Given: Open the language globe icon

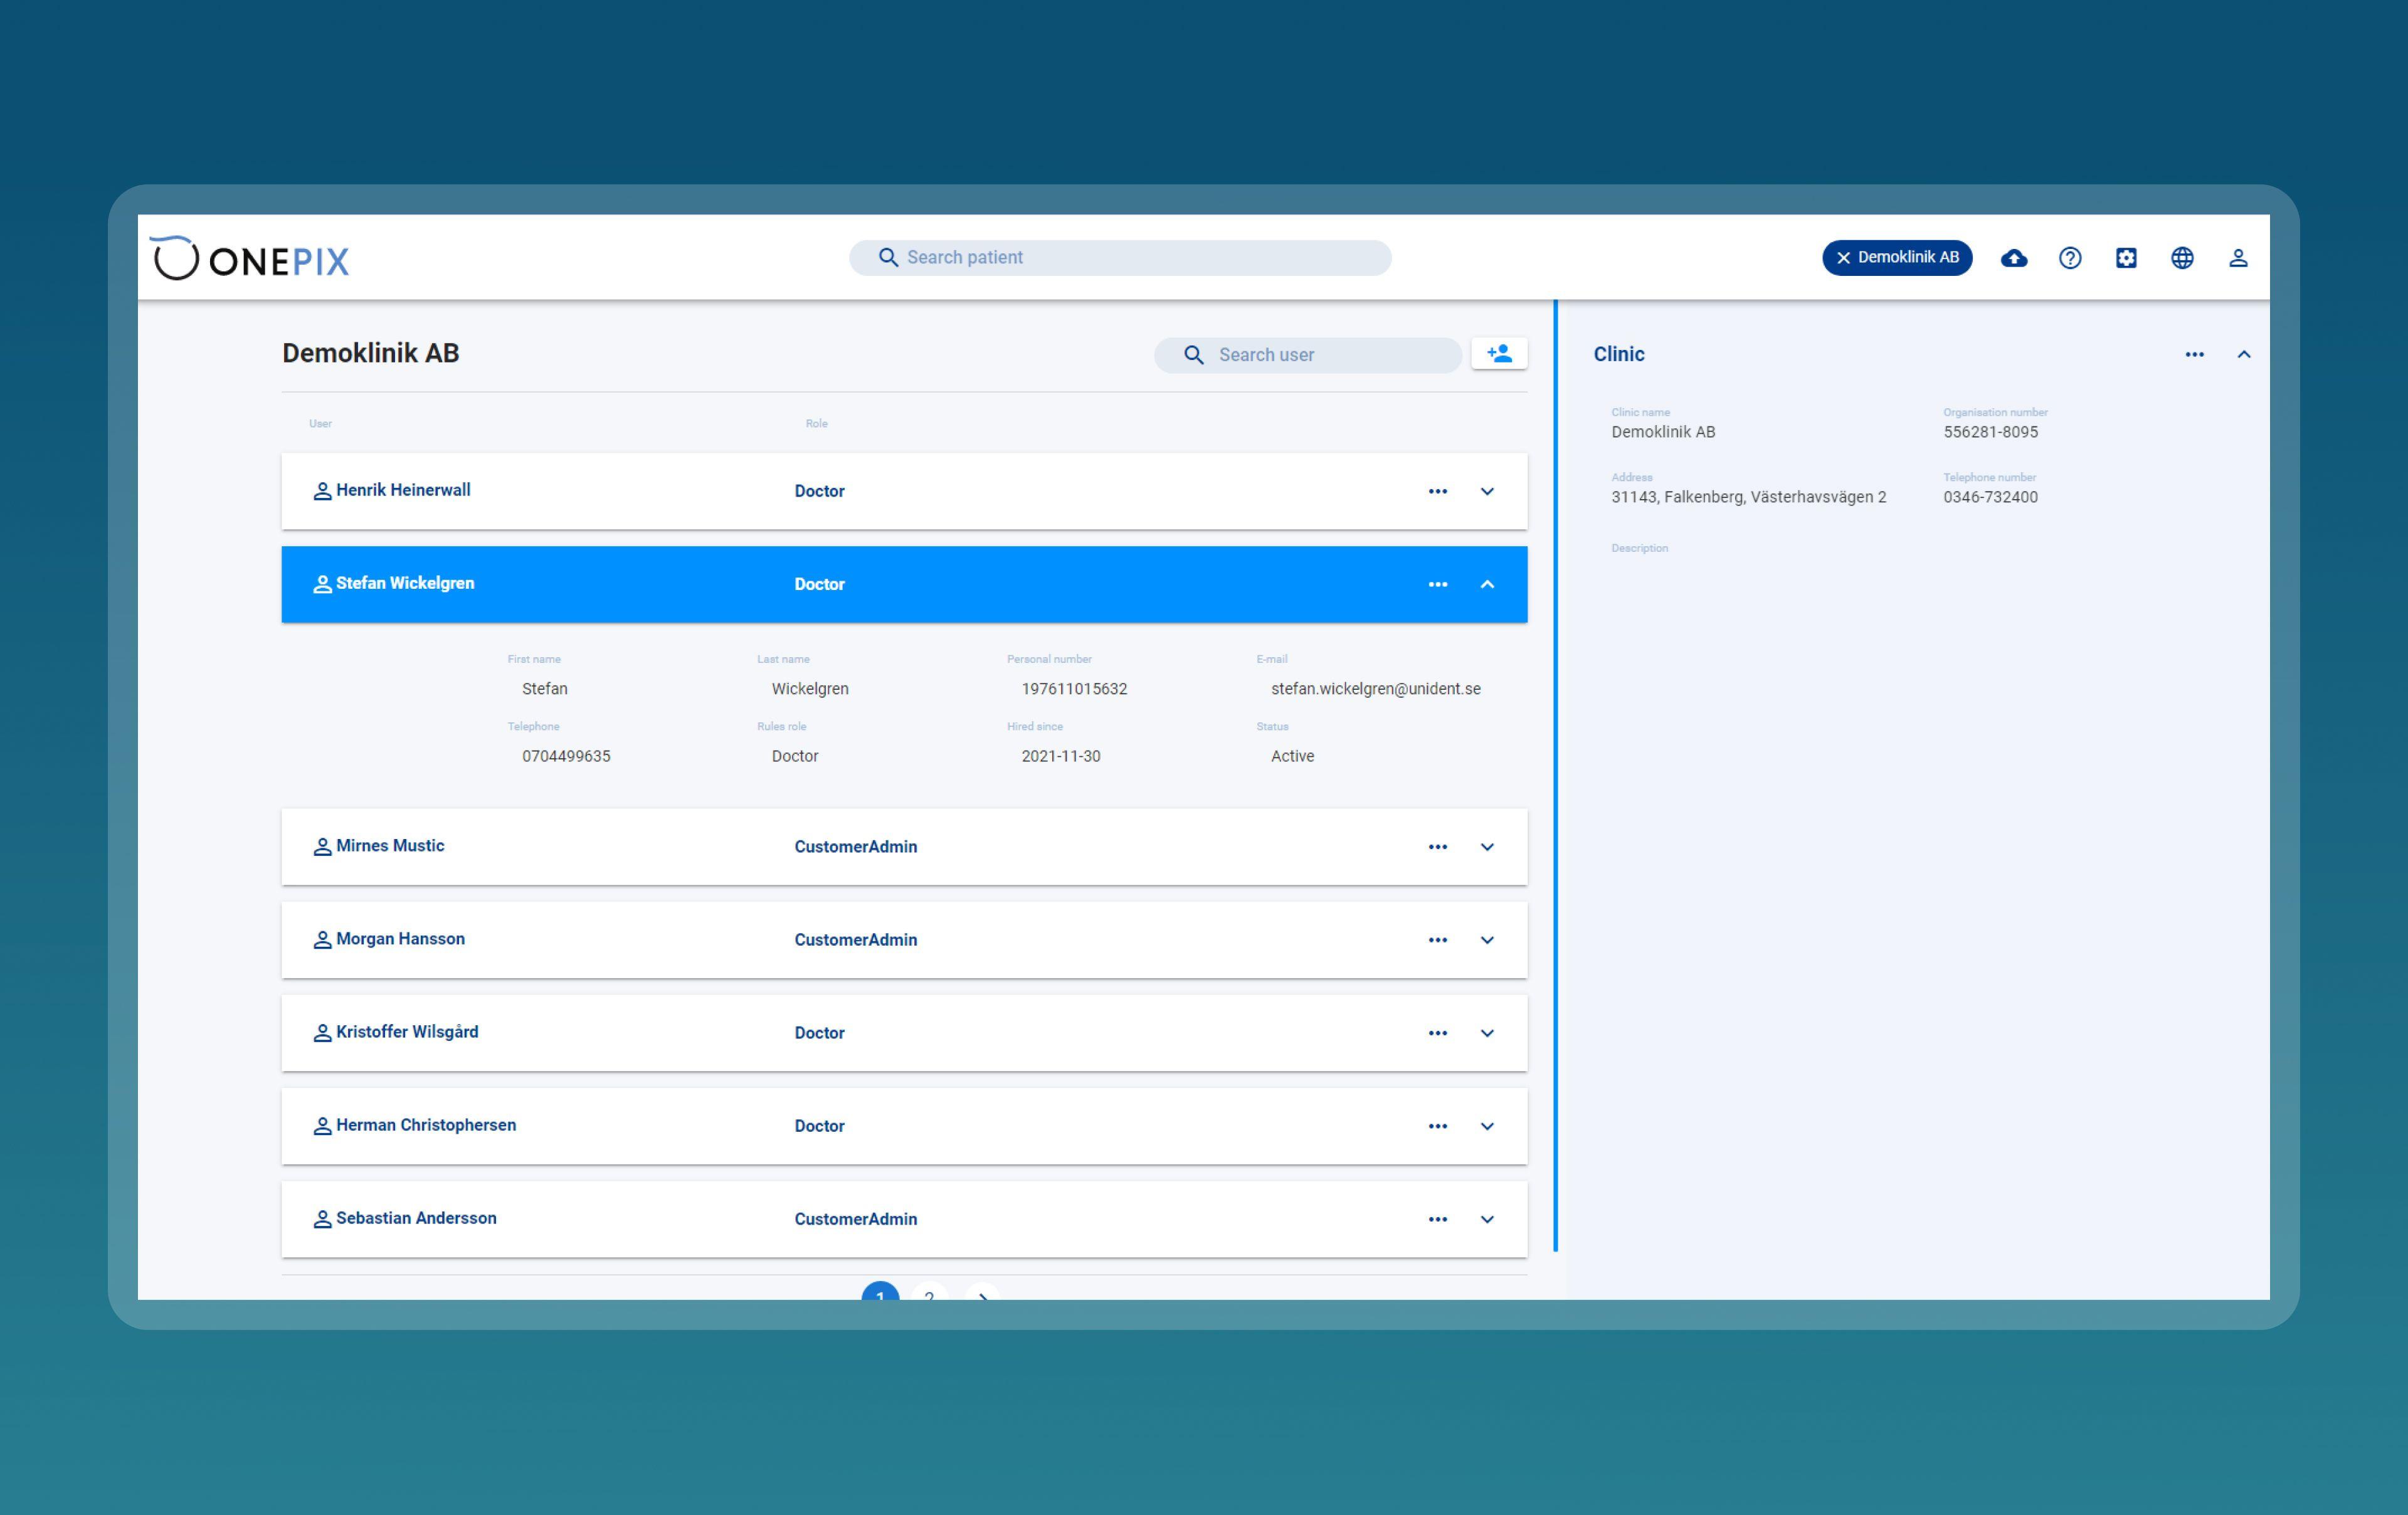Looking at the screenshot, I should [x=2182, y=258].
